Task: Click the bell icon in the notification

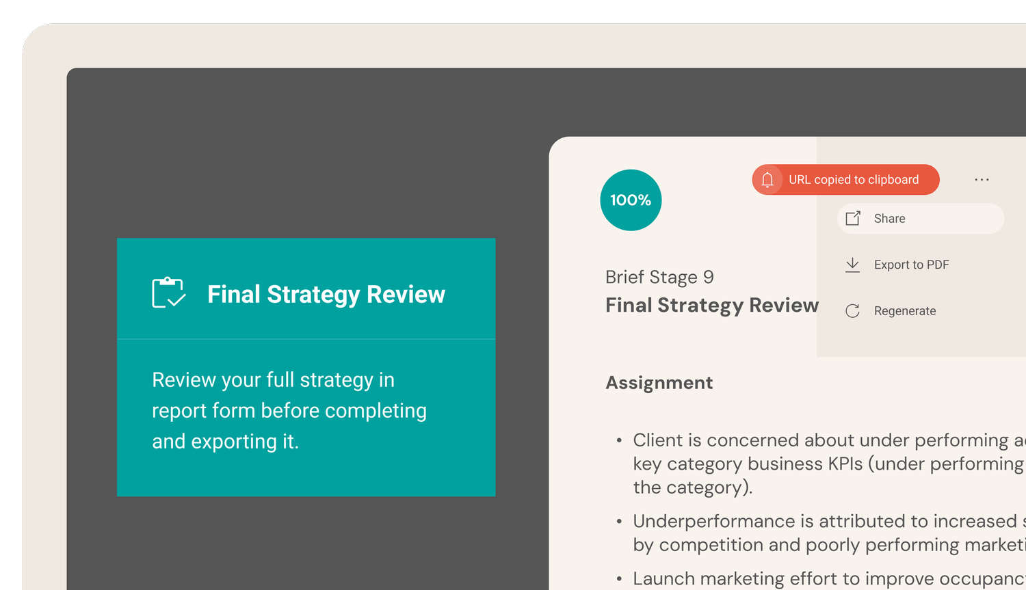Action: [767, 180]
